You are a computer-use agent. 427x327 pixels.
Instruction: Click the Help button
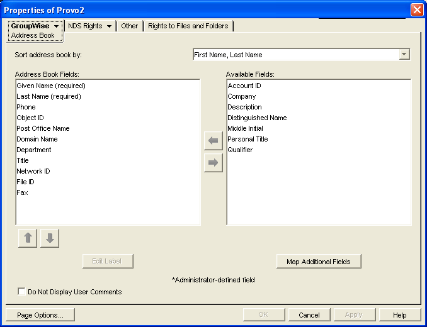(400, 315)
